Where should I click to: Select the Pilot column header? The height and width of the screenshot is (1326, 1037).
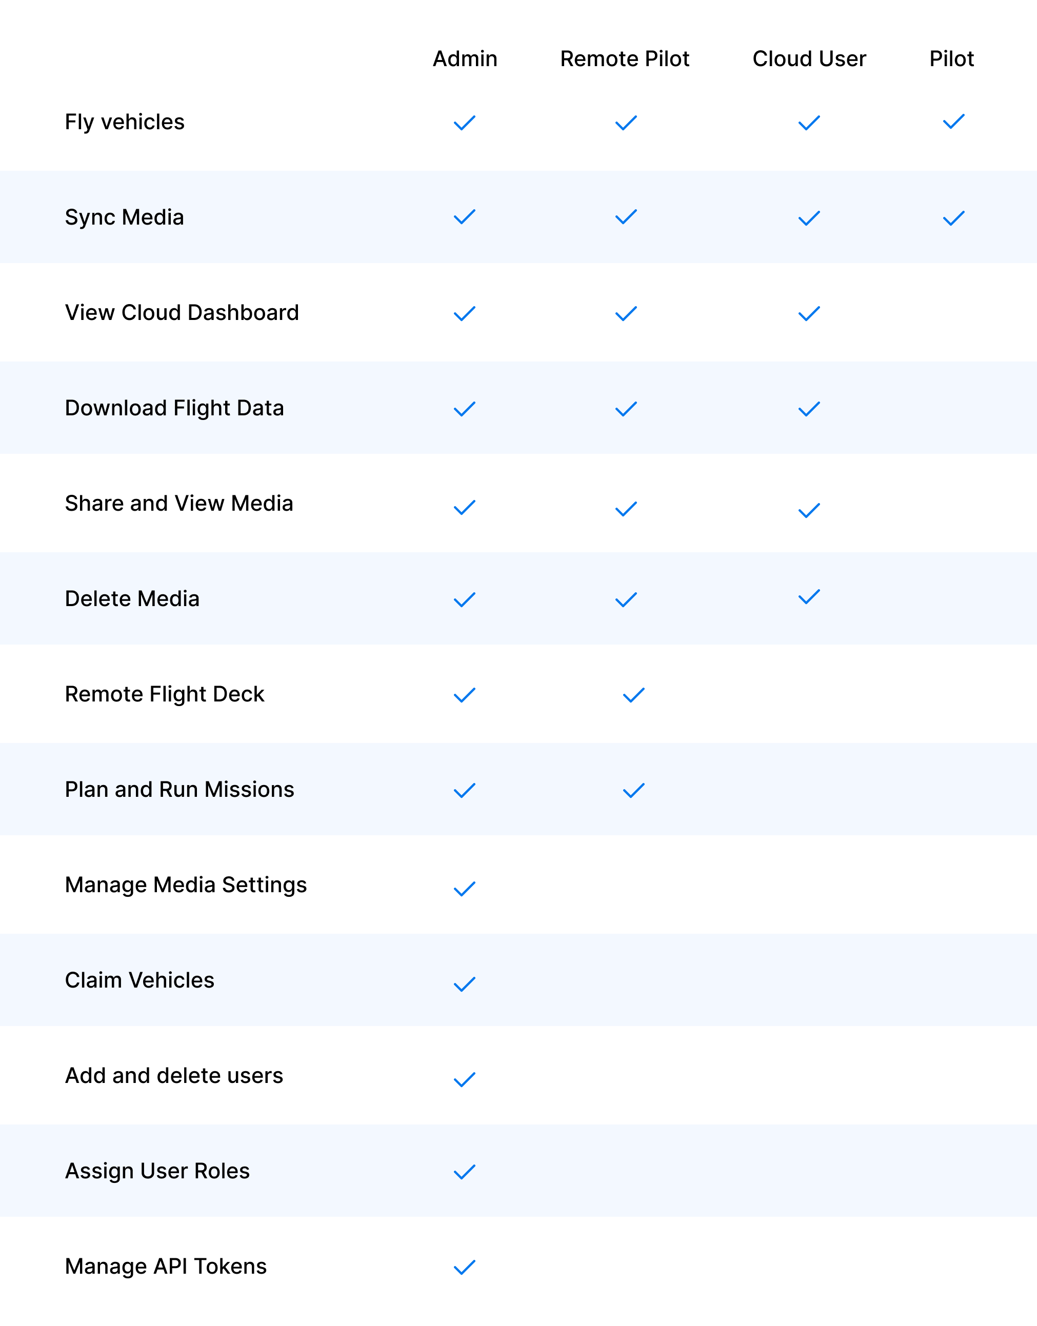pos(951,59)
